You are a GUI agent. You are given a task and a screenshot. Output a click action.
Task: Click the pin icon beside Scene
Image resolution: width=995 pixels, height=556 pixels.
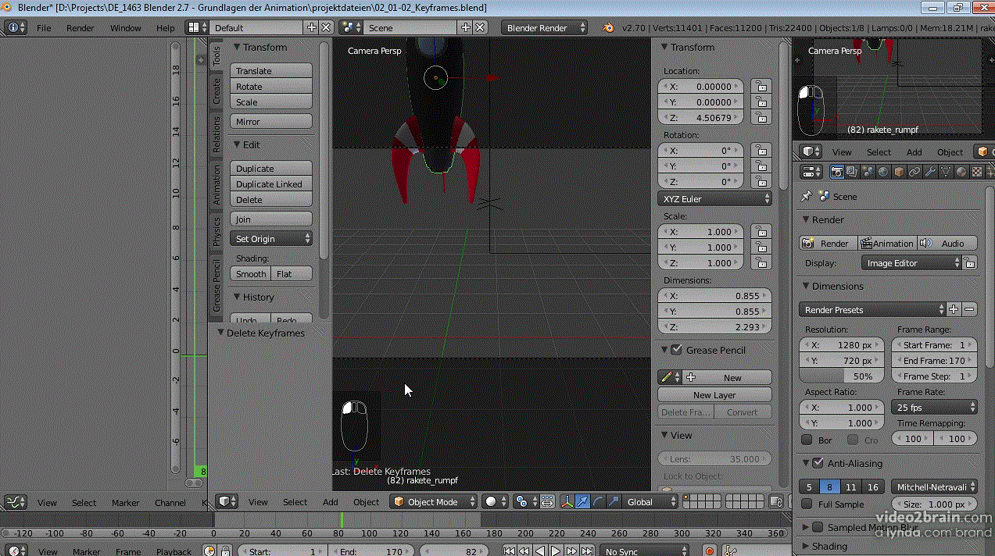pyautogui.click(x=807, y=196)
